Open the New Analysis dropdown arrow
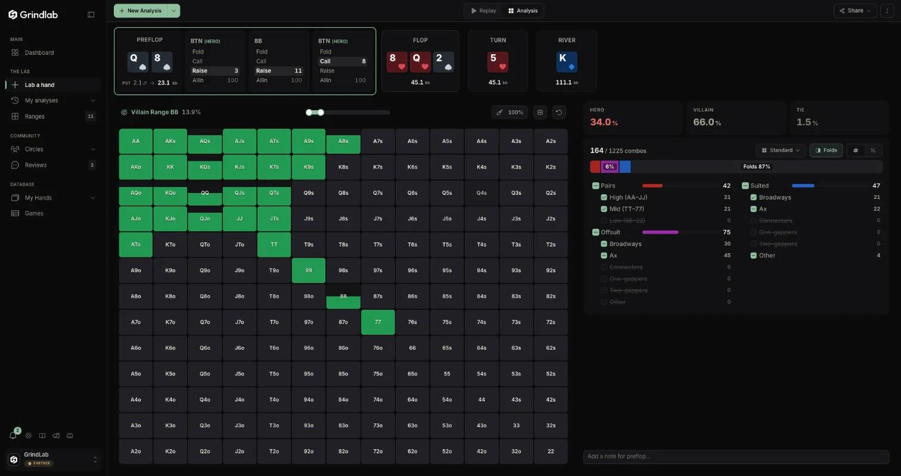 tap(173, 11)
